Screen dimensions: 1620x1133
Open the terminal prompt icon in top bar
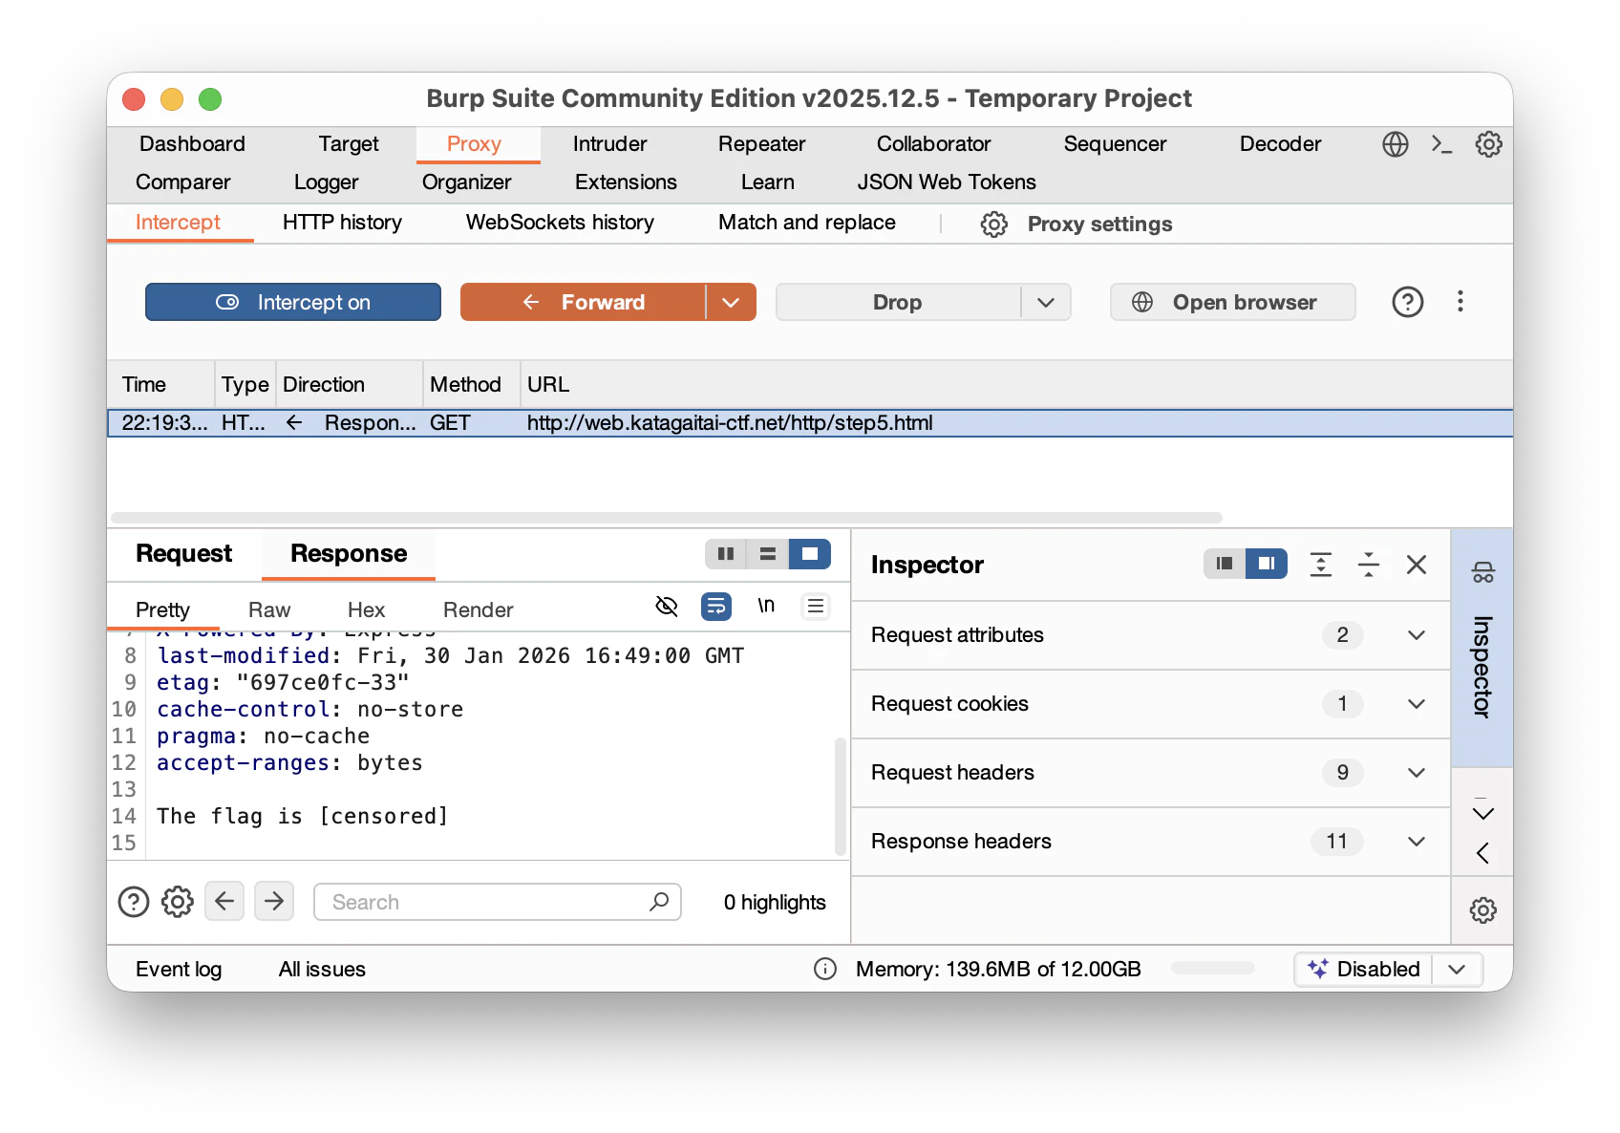point(1441,144)
